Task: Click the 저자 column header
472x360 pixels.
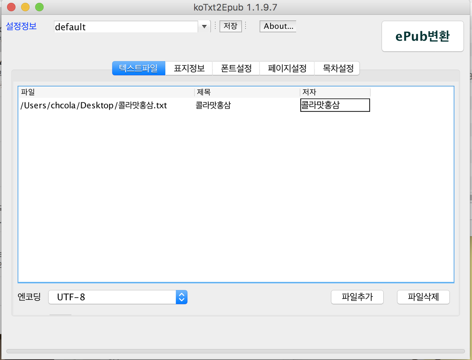Action: point(335,92)
